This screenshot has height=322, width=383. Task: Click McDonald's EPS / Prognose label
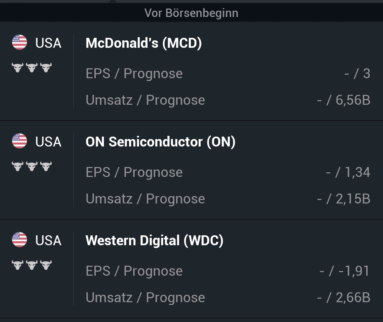tap(134, 74)
